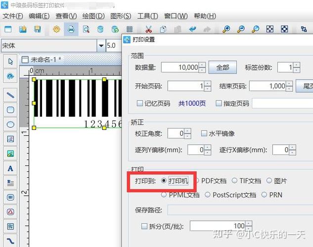The width and height of the screenshot is (313, 247).
Task: Click the 标签份数 spinner arrows
Action: click(x=297, y=67)
